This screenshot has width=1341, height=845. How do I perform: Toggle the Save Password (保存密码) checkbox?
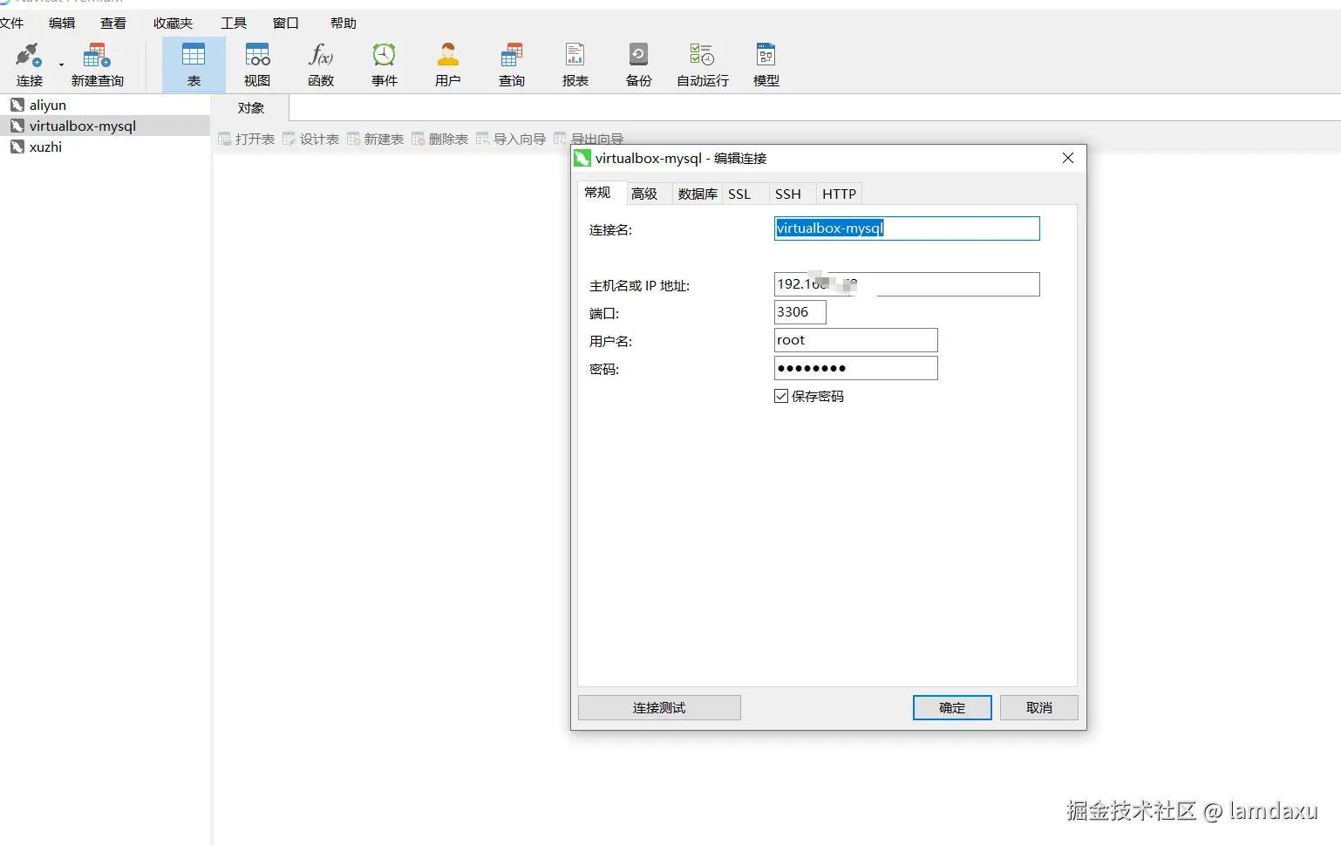tap(781, 396)
